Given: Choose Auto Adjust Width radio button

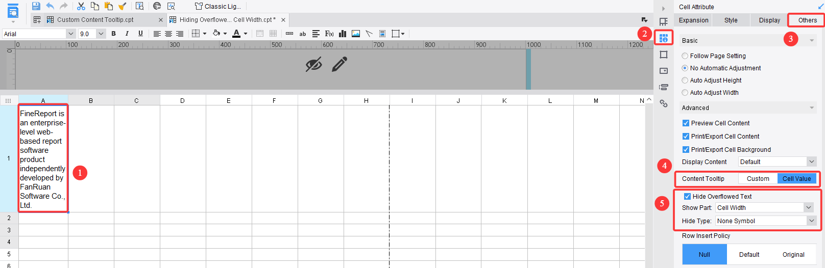Looking at the screenshot, I should point(685,93).
